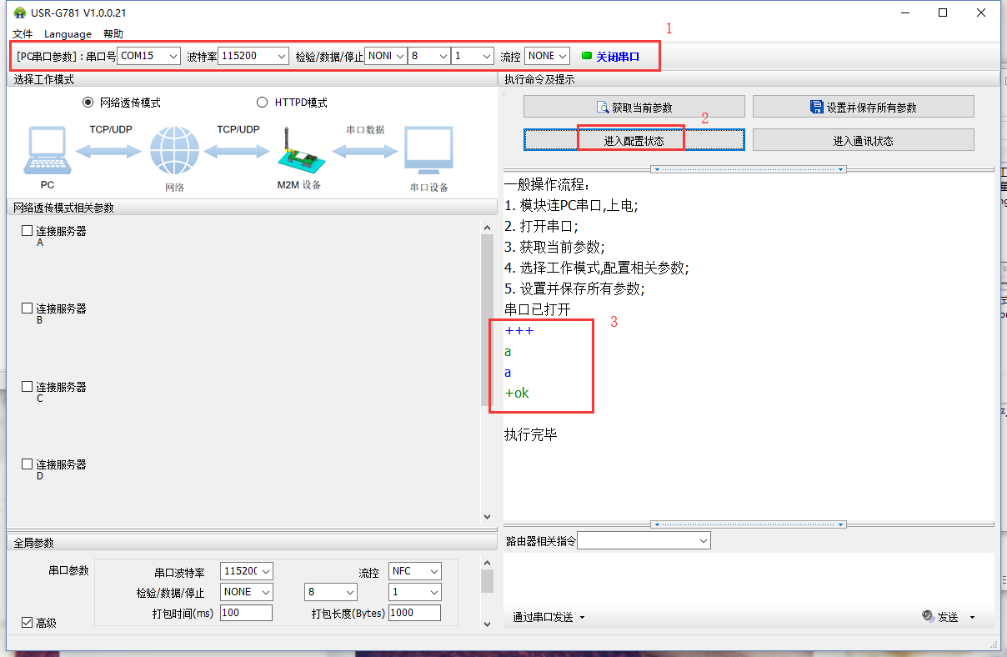Uncheck the 高级 checkbox
1007x657 pixels.
28,623
